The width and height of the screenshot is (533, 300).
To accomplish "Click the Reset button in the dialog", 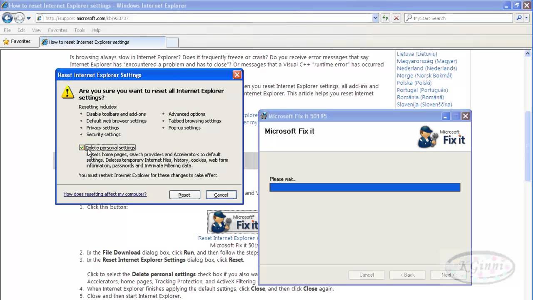I will tap(184, 195).
